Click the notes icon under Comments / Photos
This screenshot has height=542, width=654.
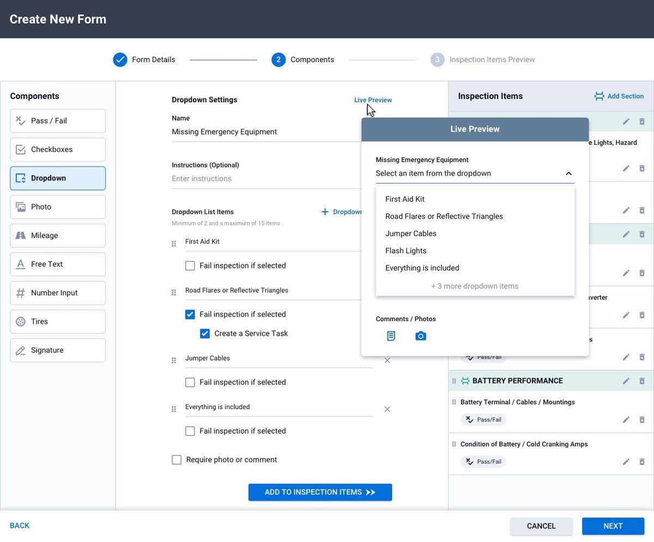(x=391, y=336)
